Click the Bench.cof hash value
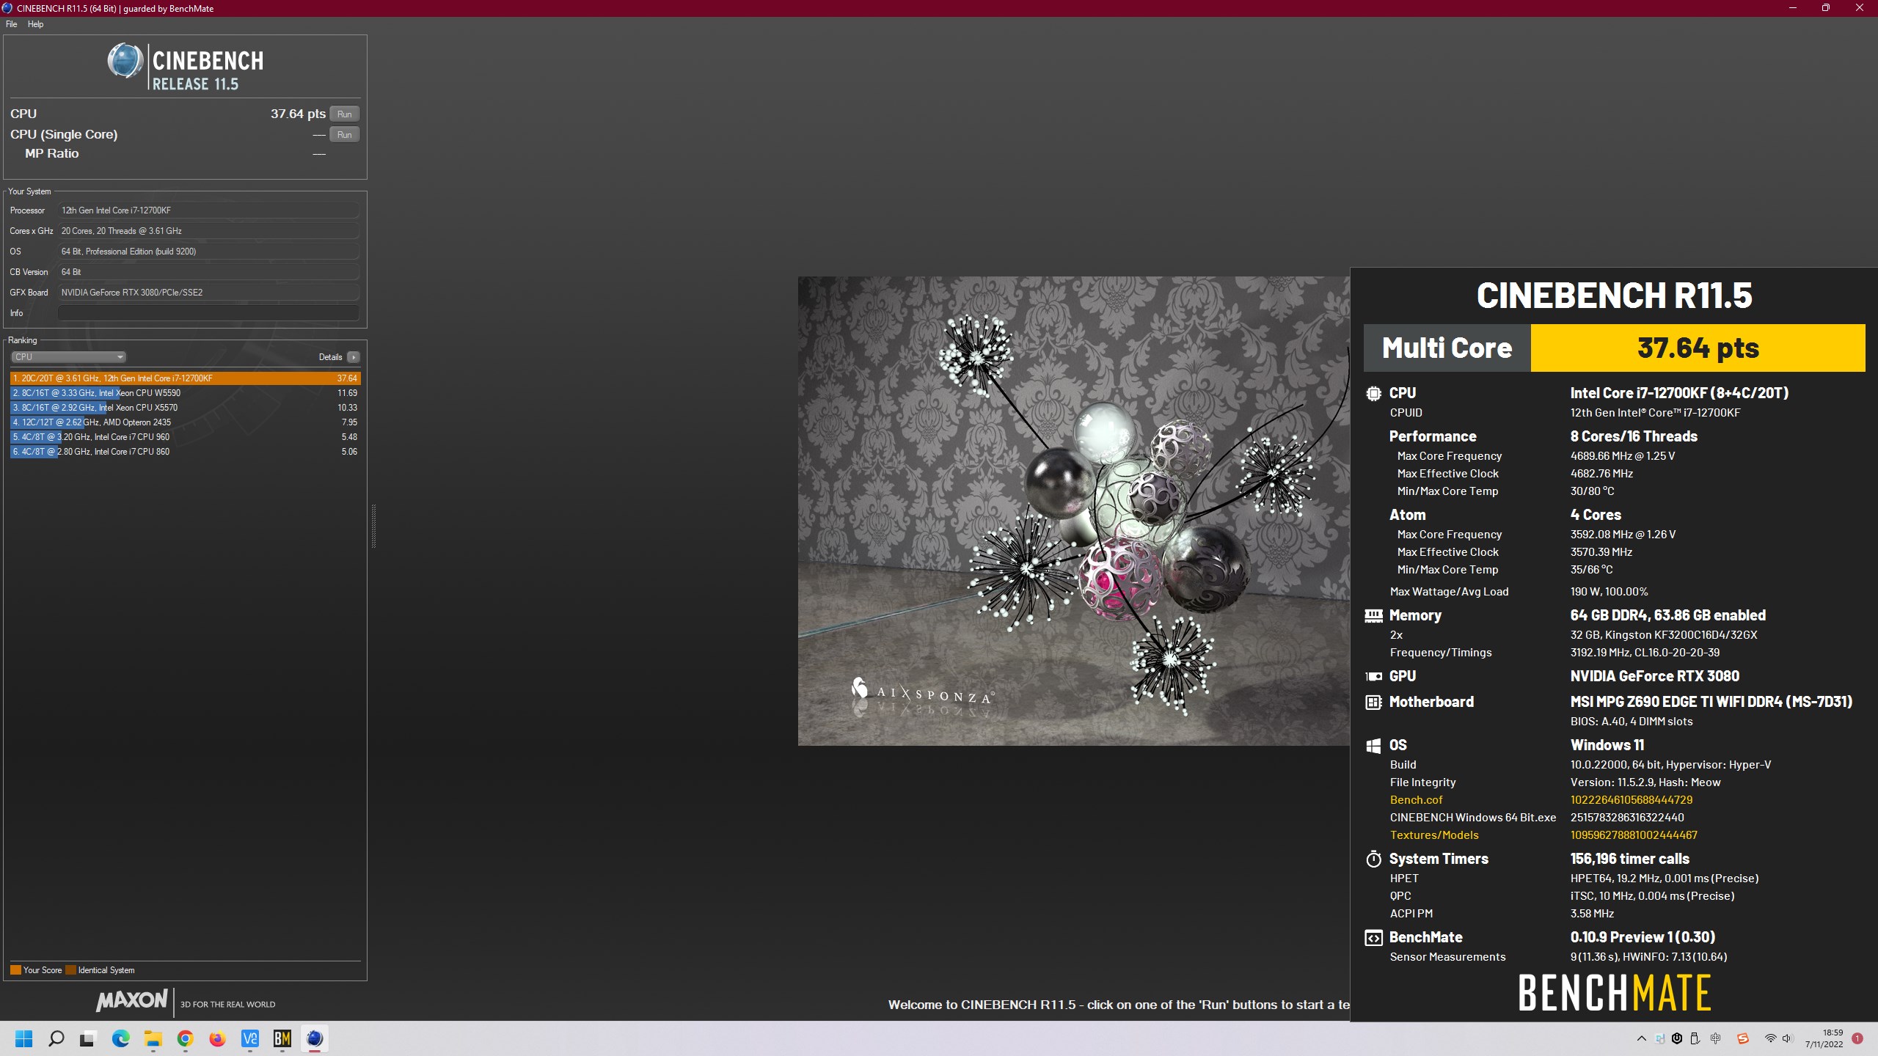Viewport: 1878px width, 1056px height. (x=1631, y=800)
